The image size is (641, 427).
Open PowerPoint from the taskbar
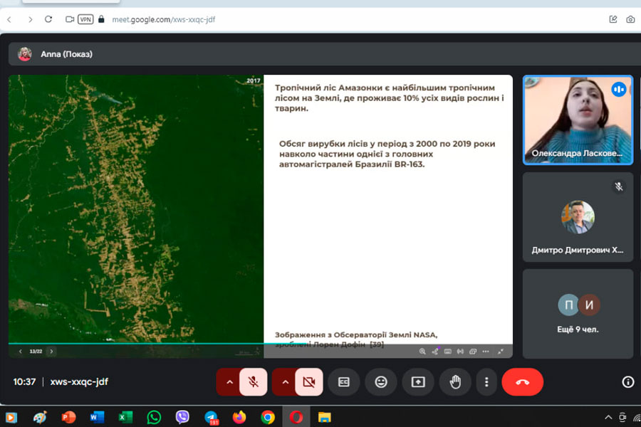pyautogui.click(x=68, y=417)
